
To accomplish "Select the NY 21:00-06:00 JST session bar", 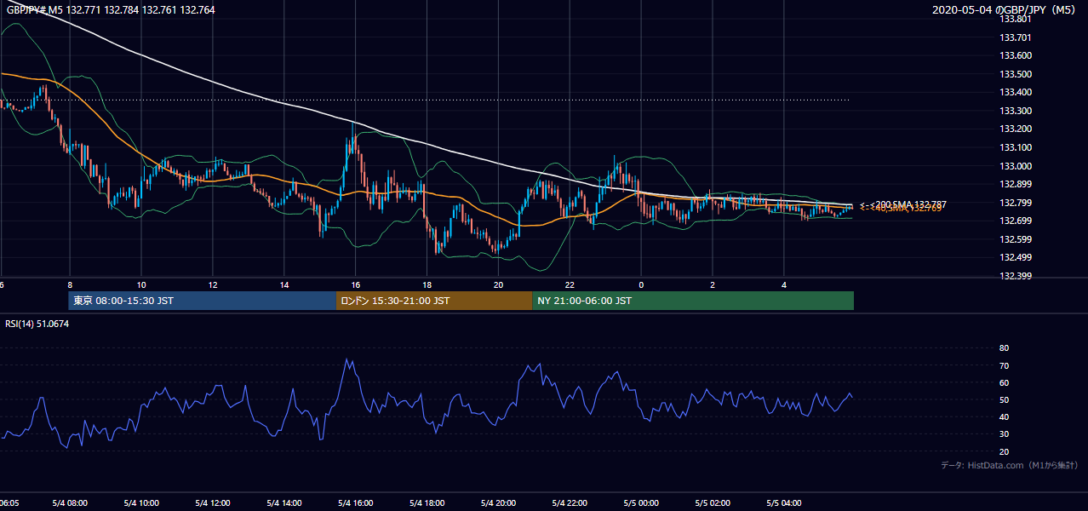I will tap(693, 301).
